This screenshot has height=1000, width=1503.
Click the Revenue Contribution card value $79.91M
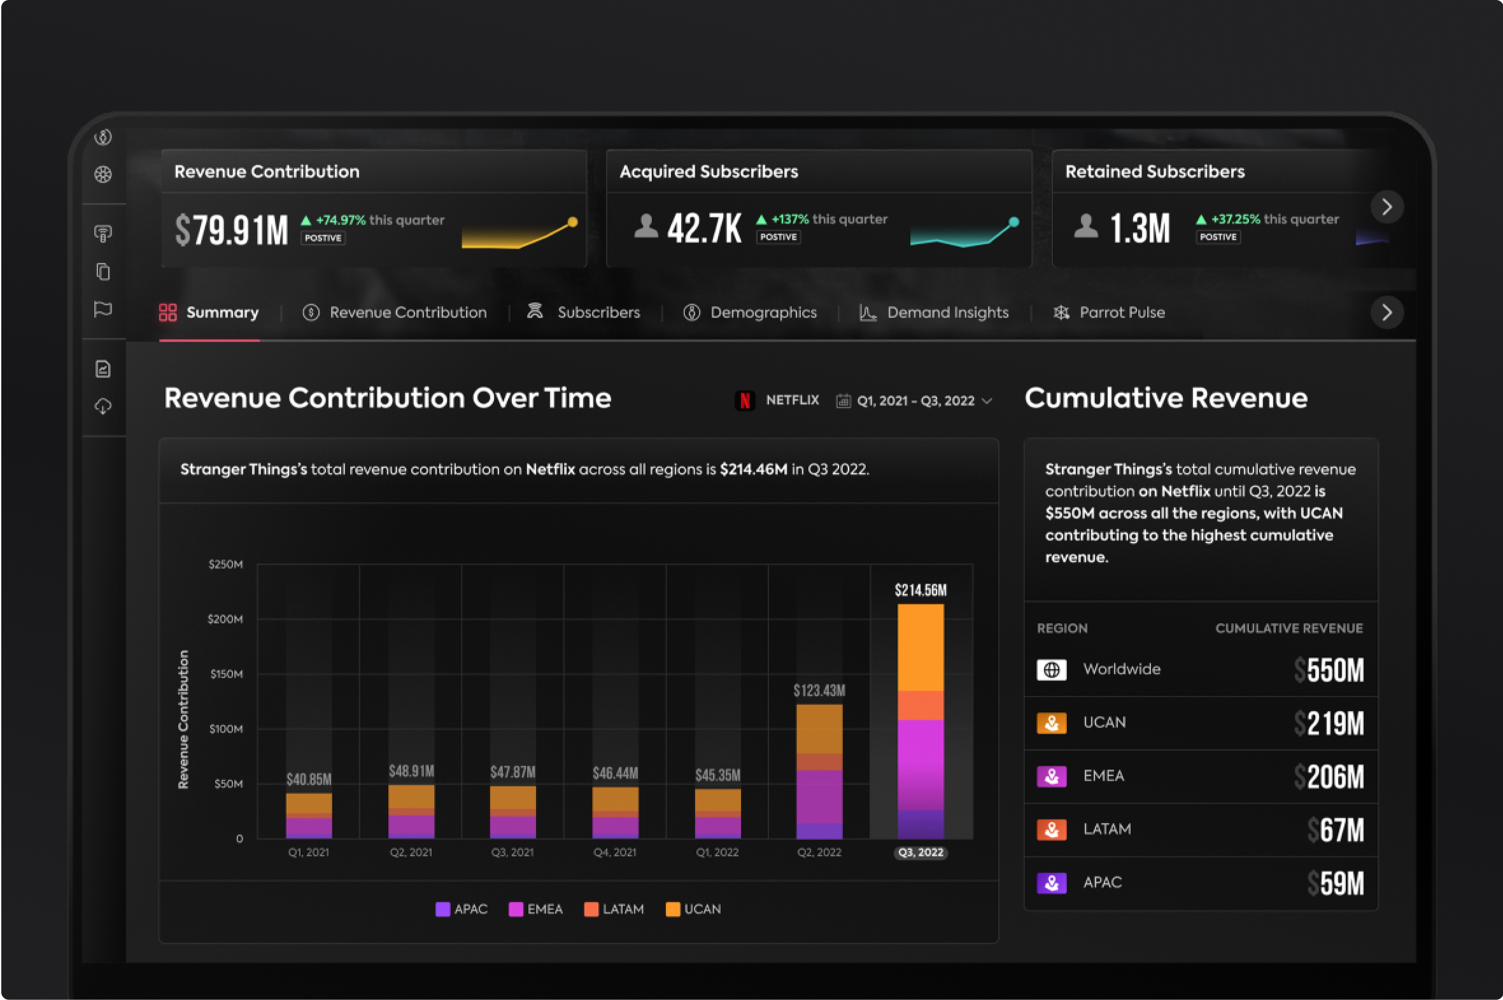click(232, 230)
